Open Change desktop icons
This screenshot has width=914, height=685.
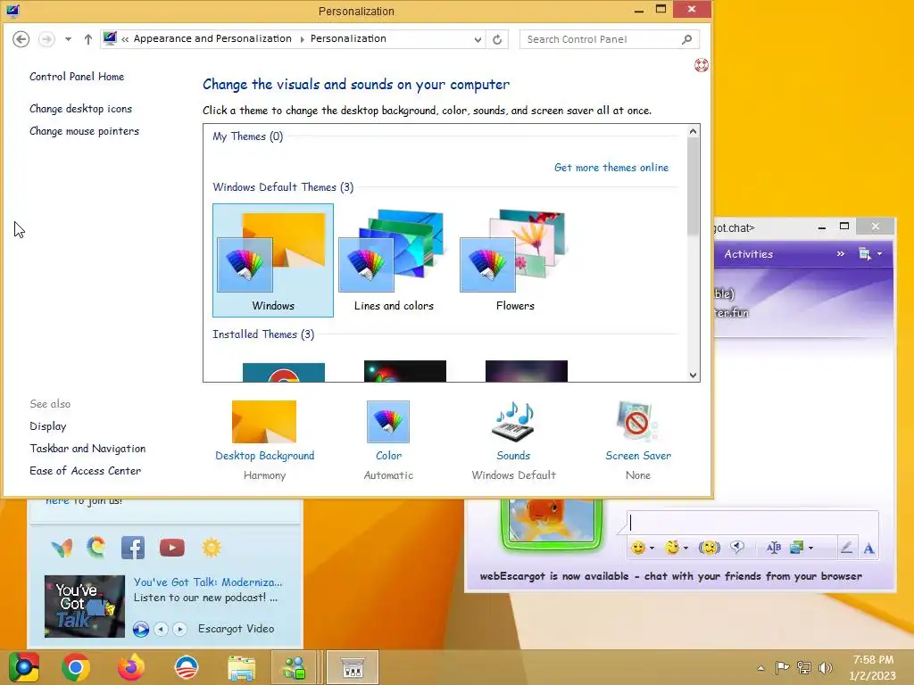pos(81,109)
